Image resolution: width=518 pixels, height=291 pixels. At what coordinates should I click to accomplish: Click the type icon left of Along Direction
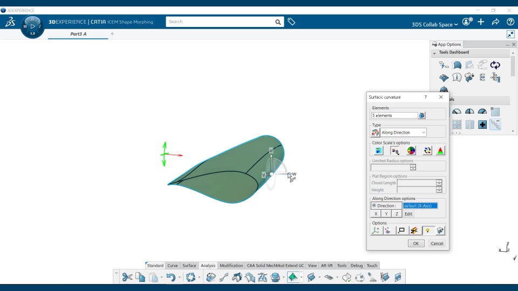(375, 133)
